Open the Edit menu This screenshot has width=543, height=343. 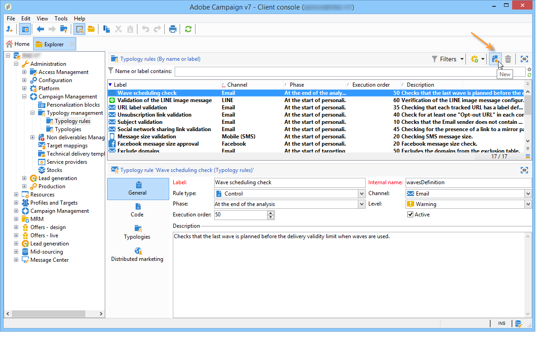click(x=25, y=18)
